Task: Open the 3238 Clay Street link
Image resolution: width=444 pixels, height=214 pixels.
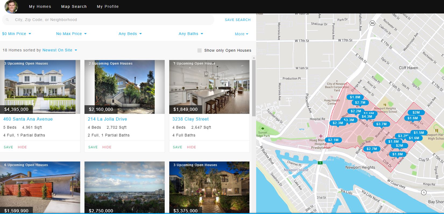Action: [191, 119]
